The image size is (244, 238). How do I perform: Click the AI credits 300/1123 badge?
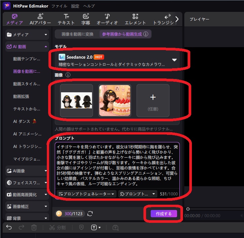click(x=70, y=214)
